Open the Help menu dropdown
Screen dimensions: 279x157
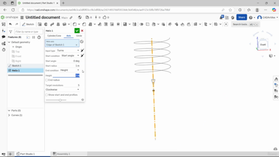(252, 17)
